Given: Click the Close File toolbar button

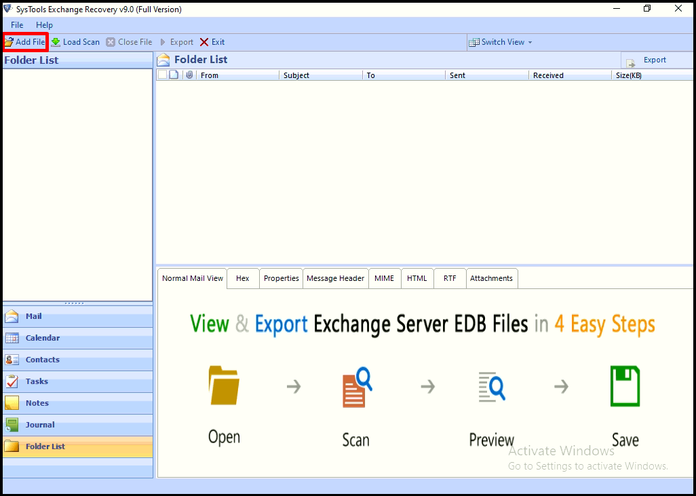Looking at the screenshot, I should coord(129,42).
